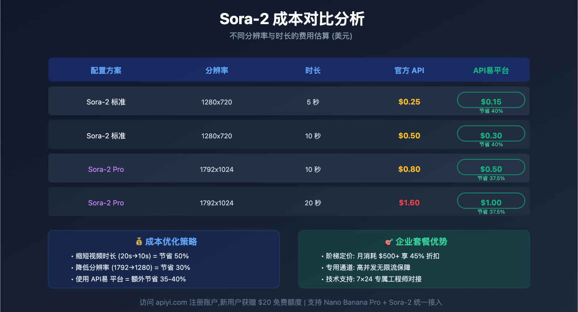Click the official price $0.80

point(409,169)
